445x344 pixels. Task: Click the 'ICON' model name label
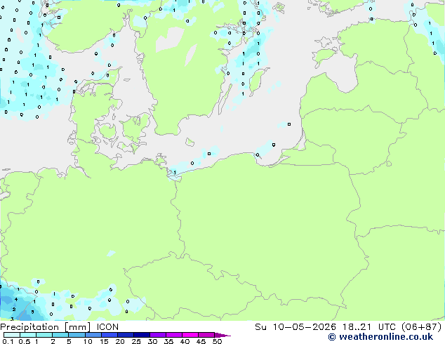[107, 327]
